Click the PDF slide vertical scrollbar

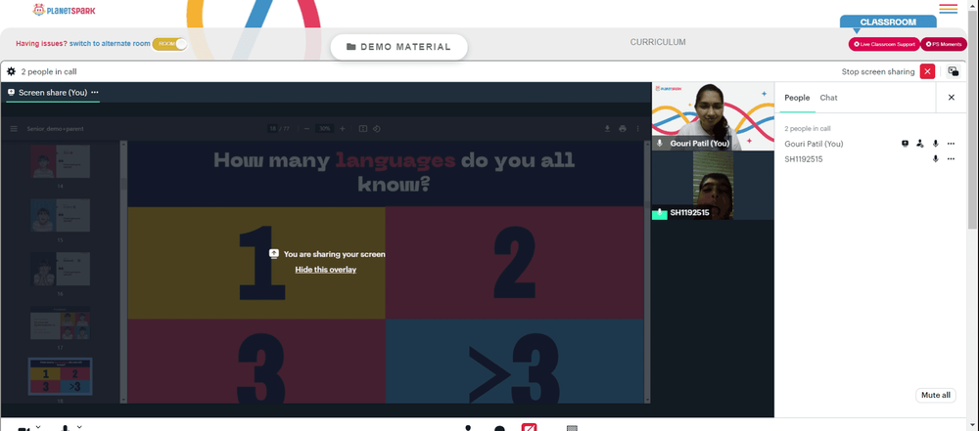coord(647,272)
